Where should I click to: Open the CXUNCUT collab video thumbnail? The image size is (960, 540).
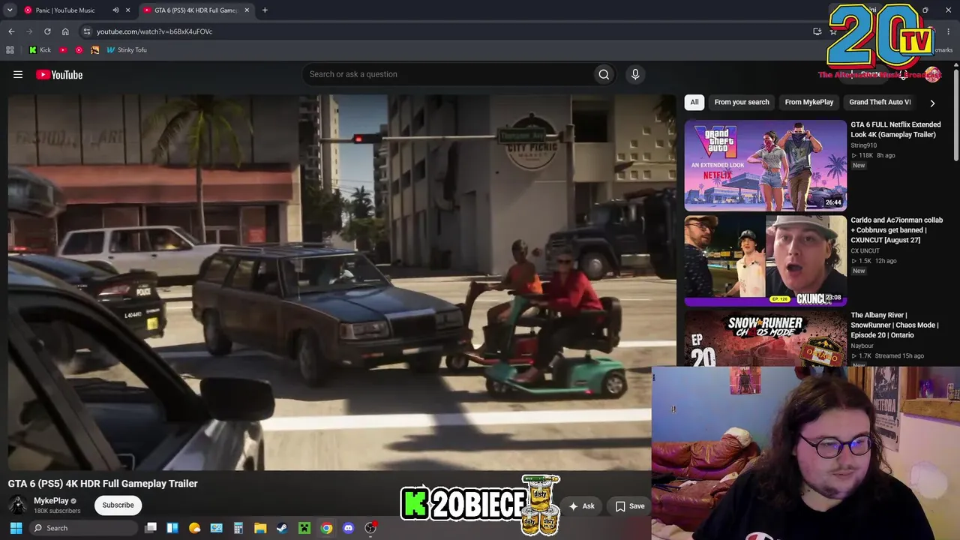(765, 261)
